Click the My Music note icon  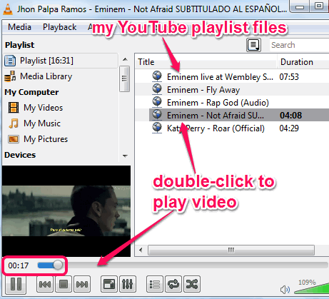click(14, 123)
